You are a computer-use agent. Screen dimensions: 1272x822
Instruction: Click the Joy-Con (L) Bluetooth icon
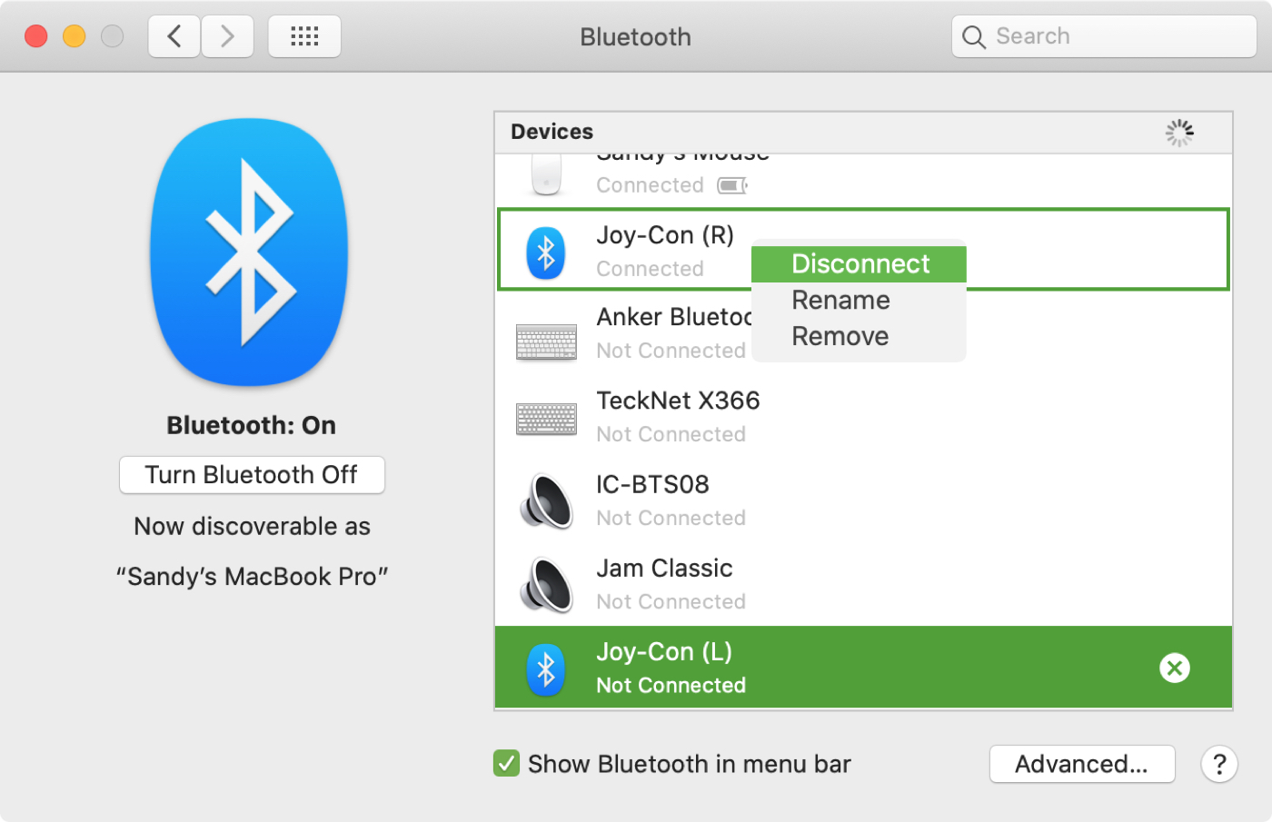click(x=546, y=669)
